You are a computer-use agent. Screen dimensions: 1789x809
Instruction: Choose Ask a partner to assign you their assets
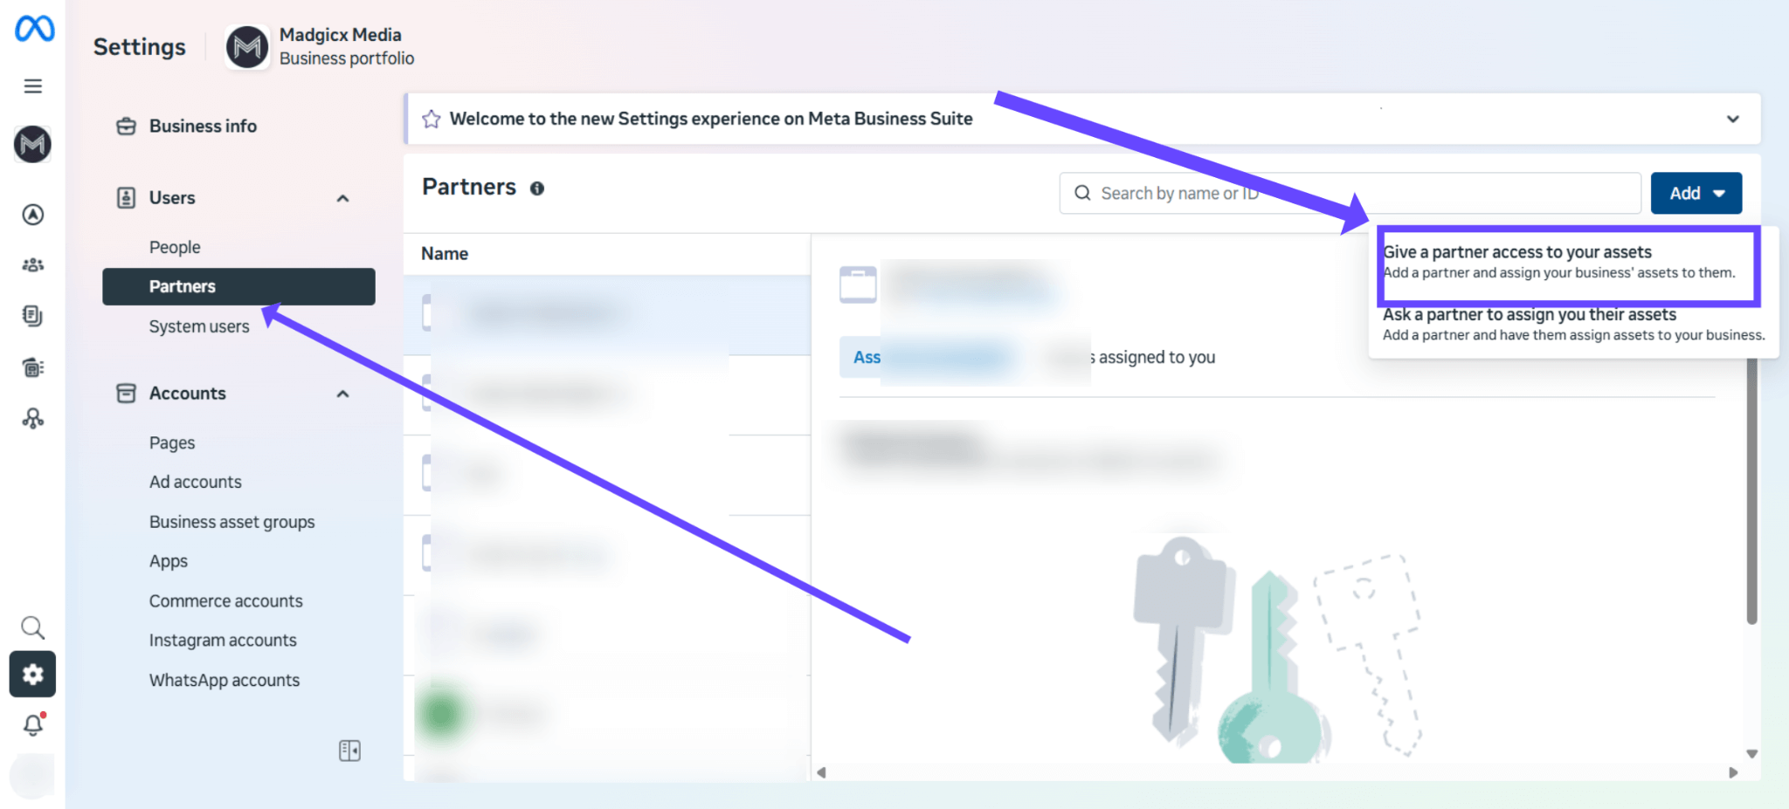click(1573, 325)
